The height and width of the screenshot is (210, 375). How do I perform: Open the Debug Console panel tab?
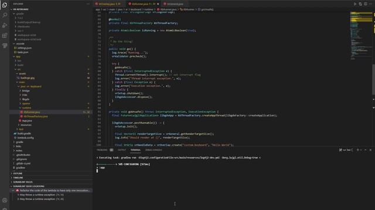click(x=154, y=150)
